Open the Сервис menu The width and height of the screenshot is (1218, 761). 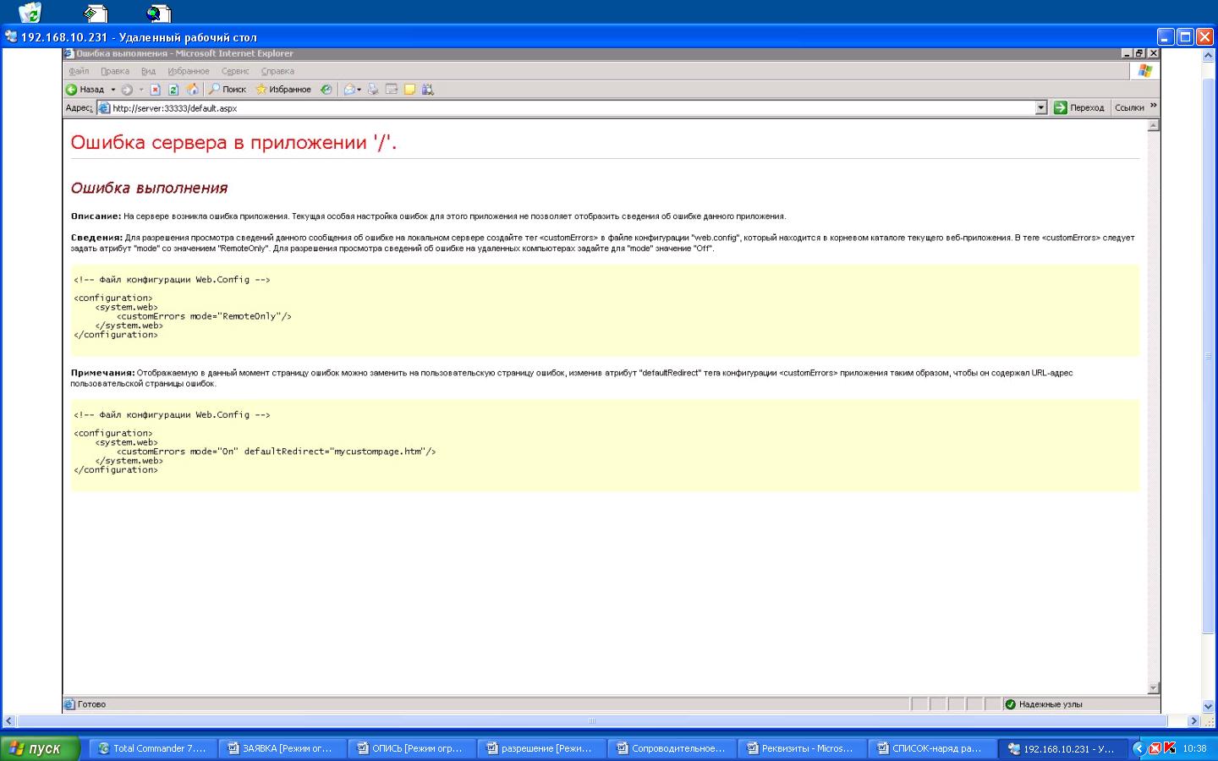point(235,71)
